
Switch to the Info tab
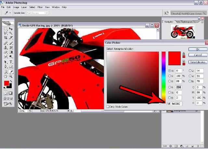pyautogui.click(x=178, y=22)
